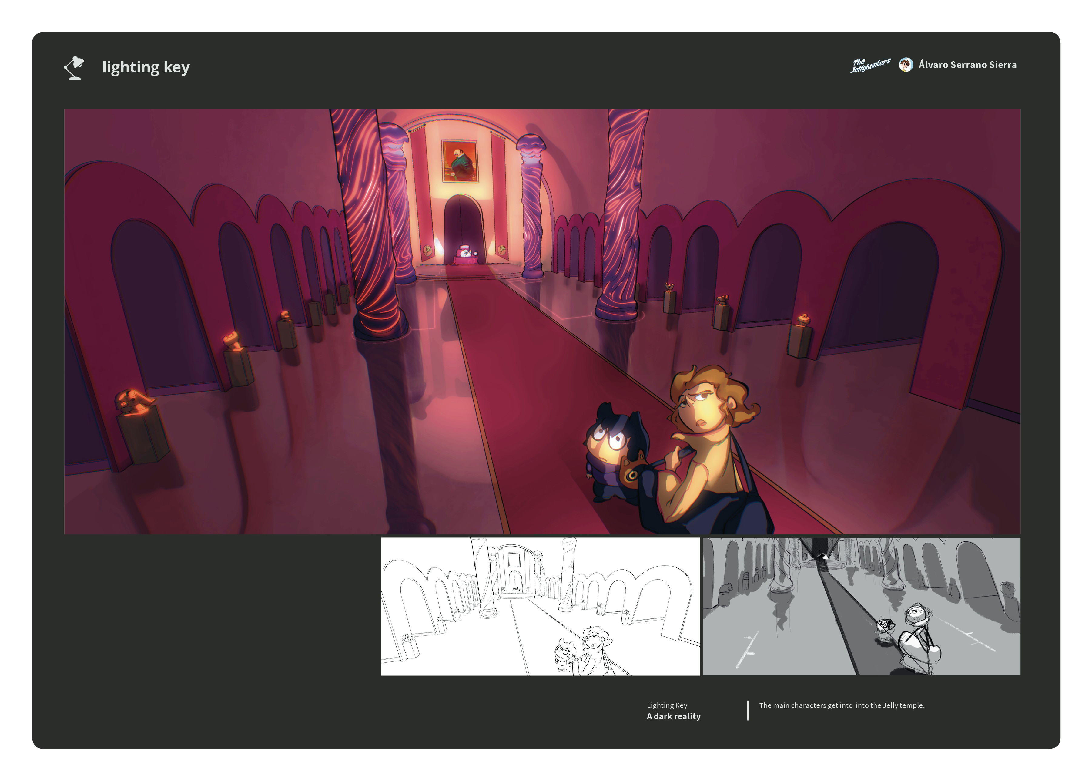Viewport: 1092px width, 781px height.
Task: Click the glowing statue on nearest left pedestal
Action: tap(133, 401)
